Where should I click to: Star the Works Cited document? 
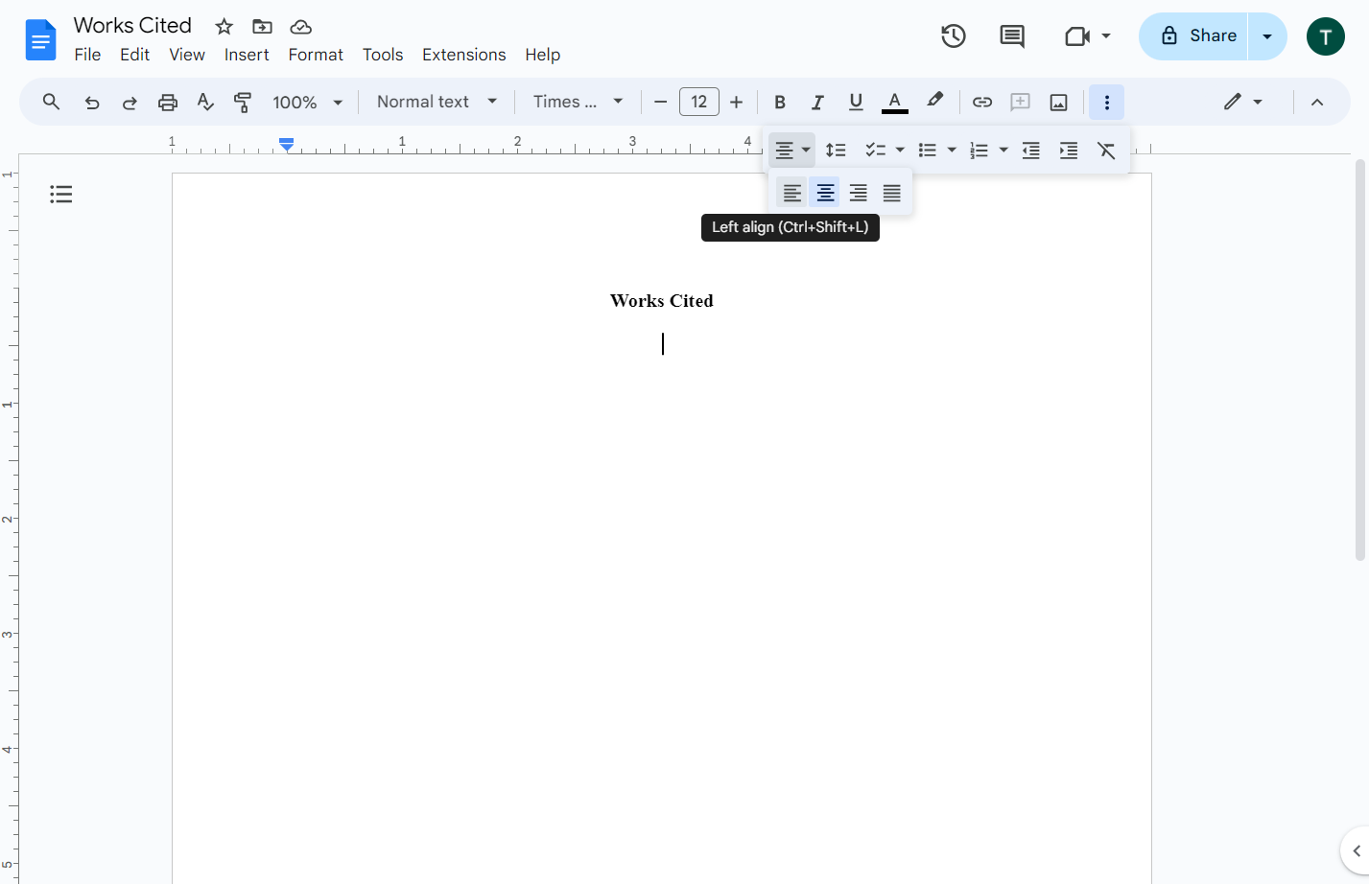pyautogui.click(x=224, y=27)
